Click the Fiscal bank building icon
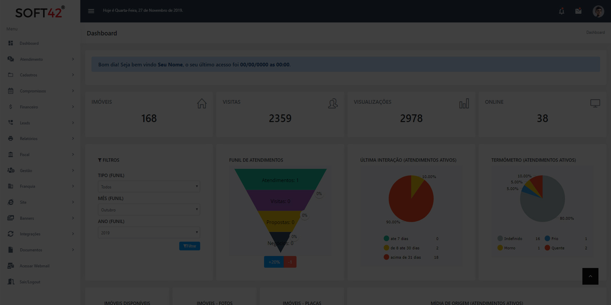The image size is (611, 305). coord(11,155)
